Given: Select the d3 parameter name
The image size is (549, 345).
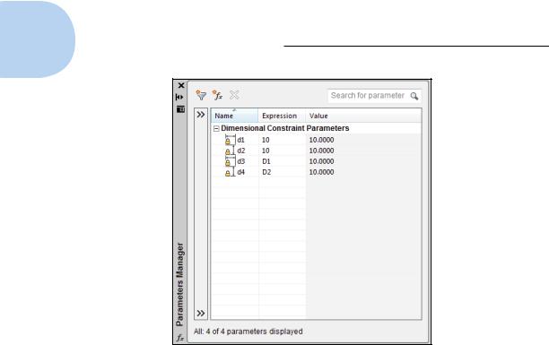Looking at the screenshot, I should (x=241, y=161).
